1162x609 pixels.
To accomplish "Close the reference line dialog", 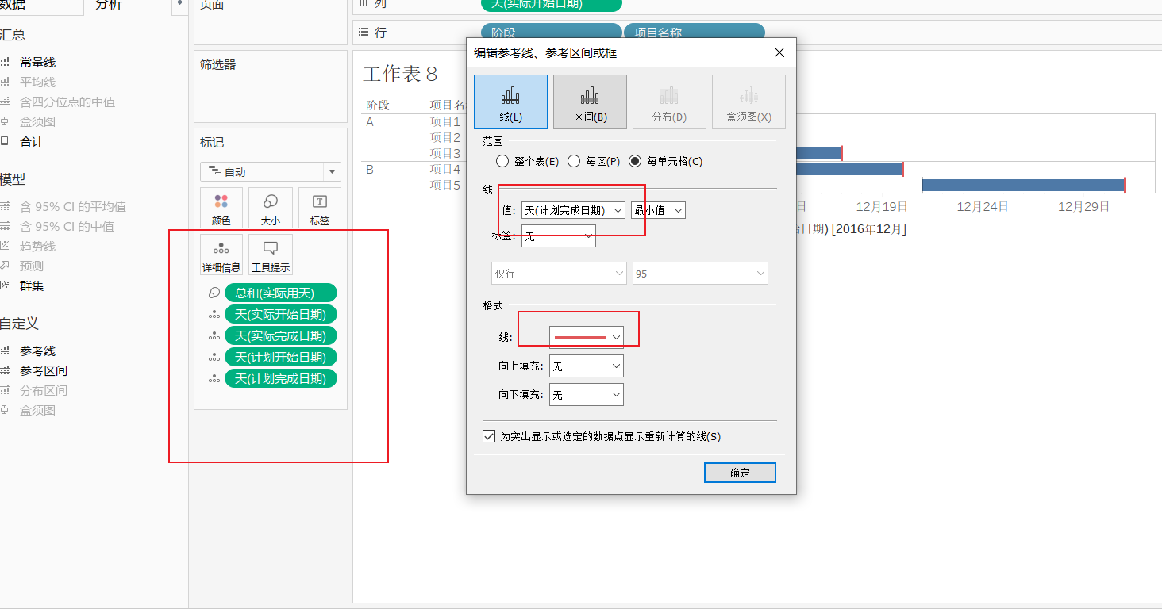I will coord(779,52).
